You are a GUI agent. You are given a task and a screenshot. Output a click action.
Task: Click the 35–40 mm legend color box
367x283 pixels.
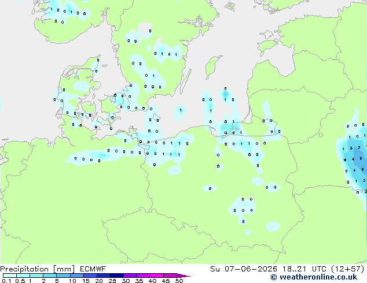[143, 275]
